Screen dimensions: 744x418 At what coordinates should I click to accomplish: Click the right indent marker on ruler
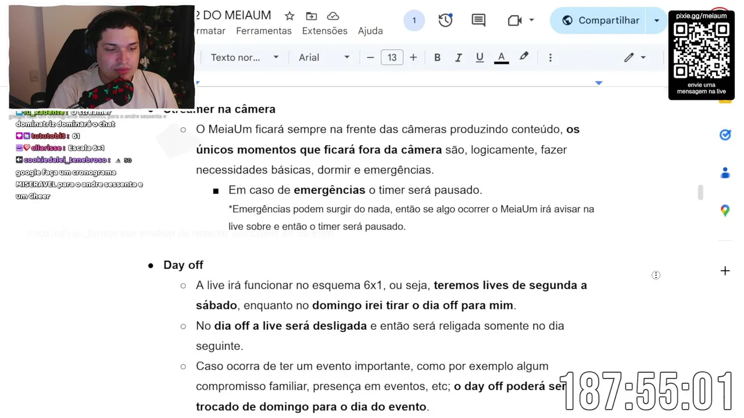(x=599, y=82)
